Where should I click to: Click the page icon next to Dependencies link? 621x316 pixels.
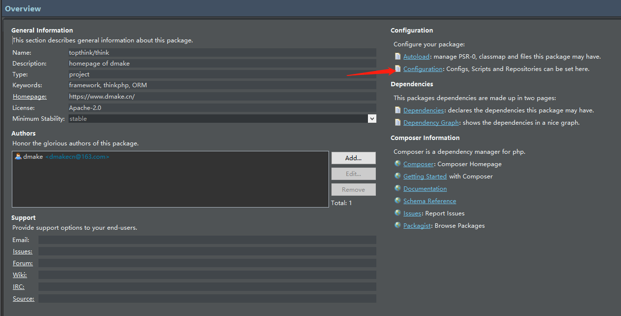pyautogui.click(x=398, y=110)
